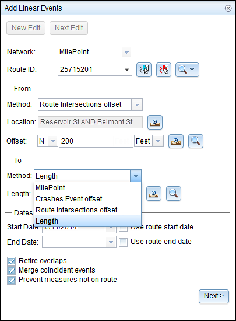Select MilePoint from To Method list
236x321 pixels.
tap(87, 188)
